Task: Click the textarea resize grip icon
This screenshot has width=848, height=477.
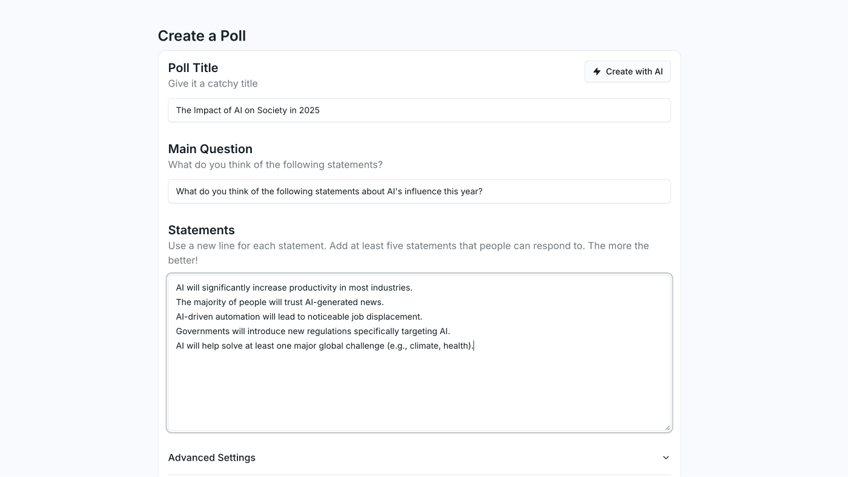Action: tap(668, 427)
